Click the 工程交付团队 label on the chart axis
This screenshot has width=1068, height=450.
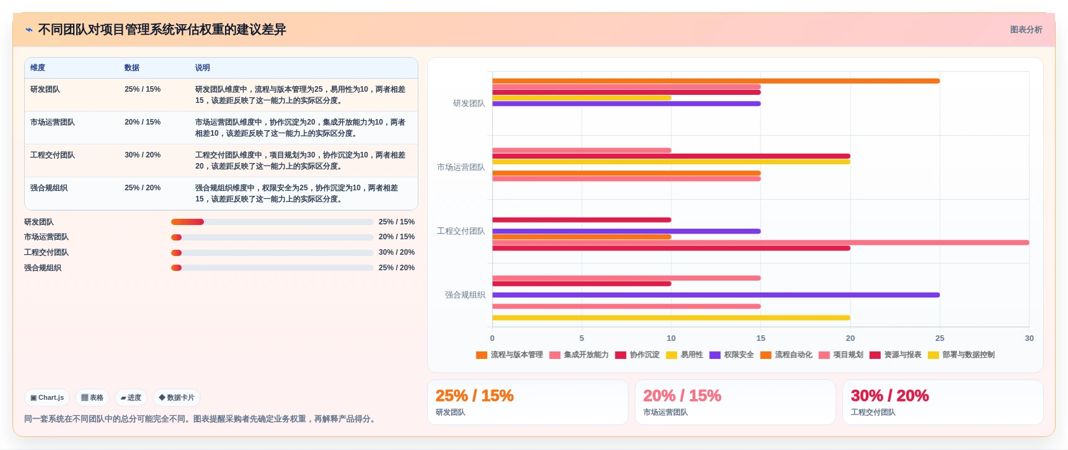[461, 231]
